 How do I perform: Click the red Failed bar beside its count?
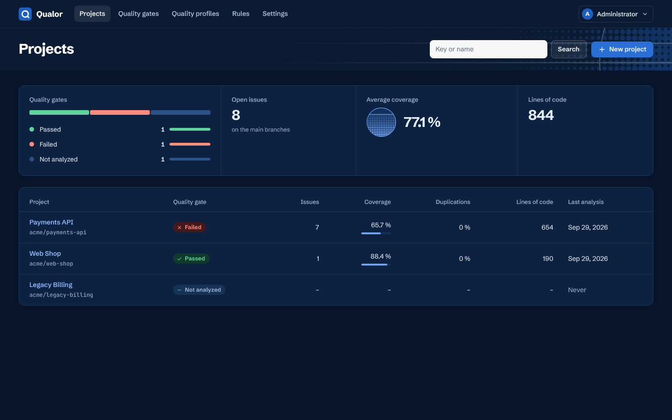click(190, 144)
